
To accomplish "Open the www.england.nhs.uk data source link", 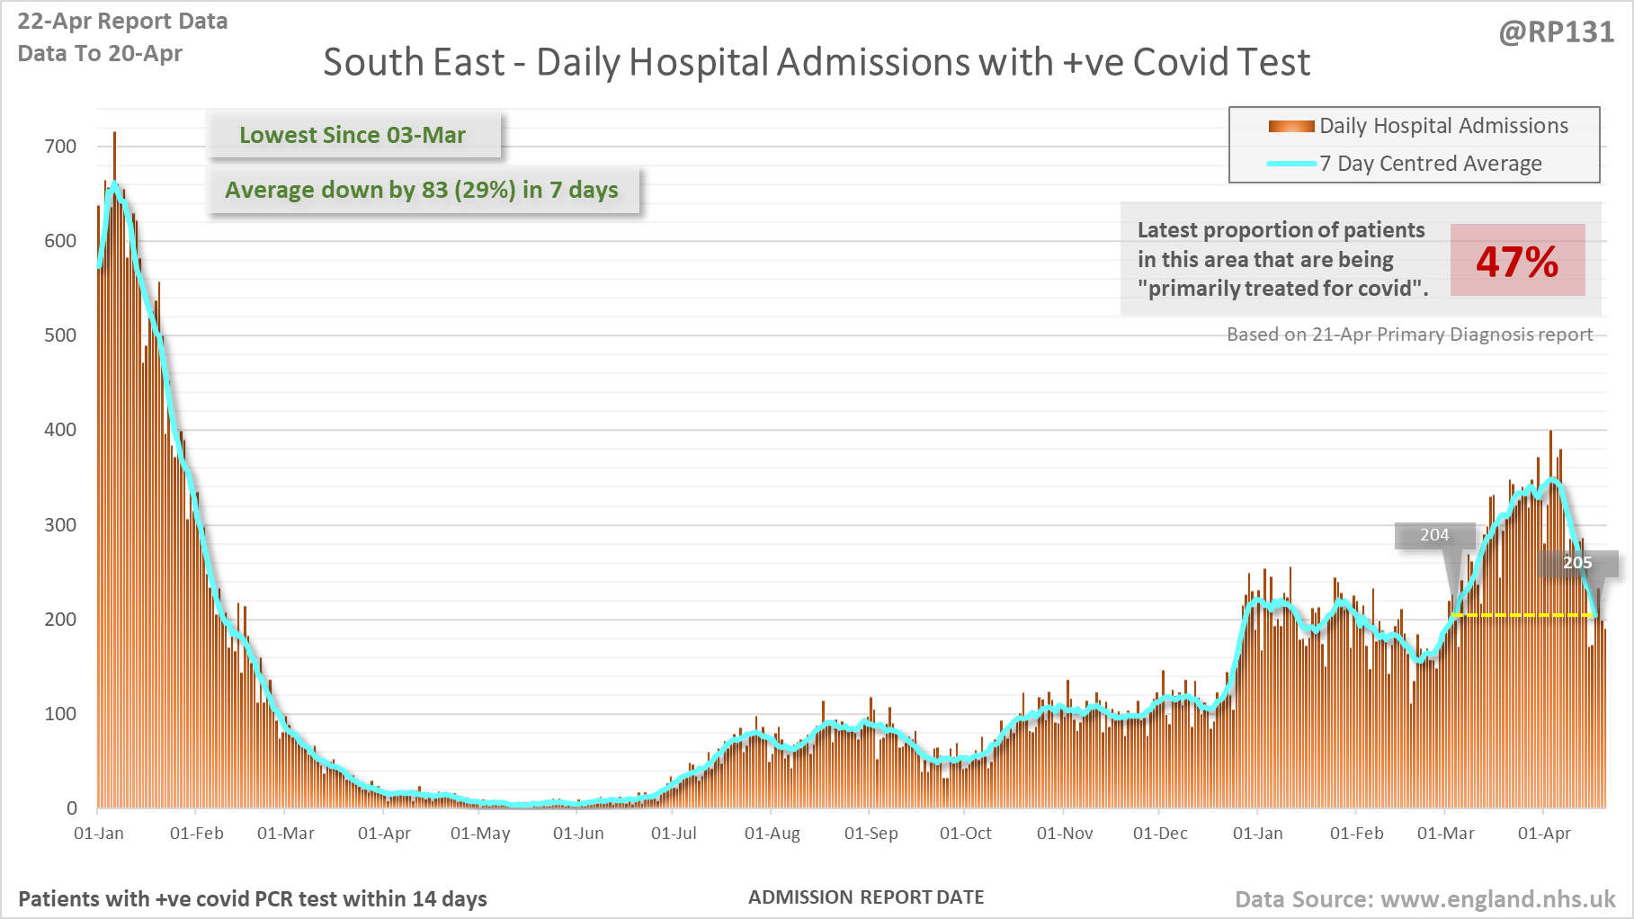I will point(1497,899).
